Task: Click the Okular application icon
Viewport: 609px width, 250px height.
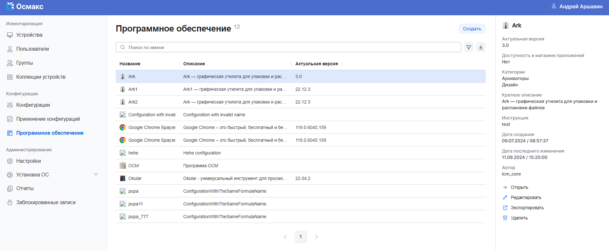Action: [x=123, y=178]
